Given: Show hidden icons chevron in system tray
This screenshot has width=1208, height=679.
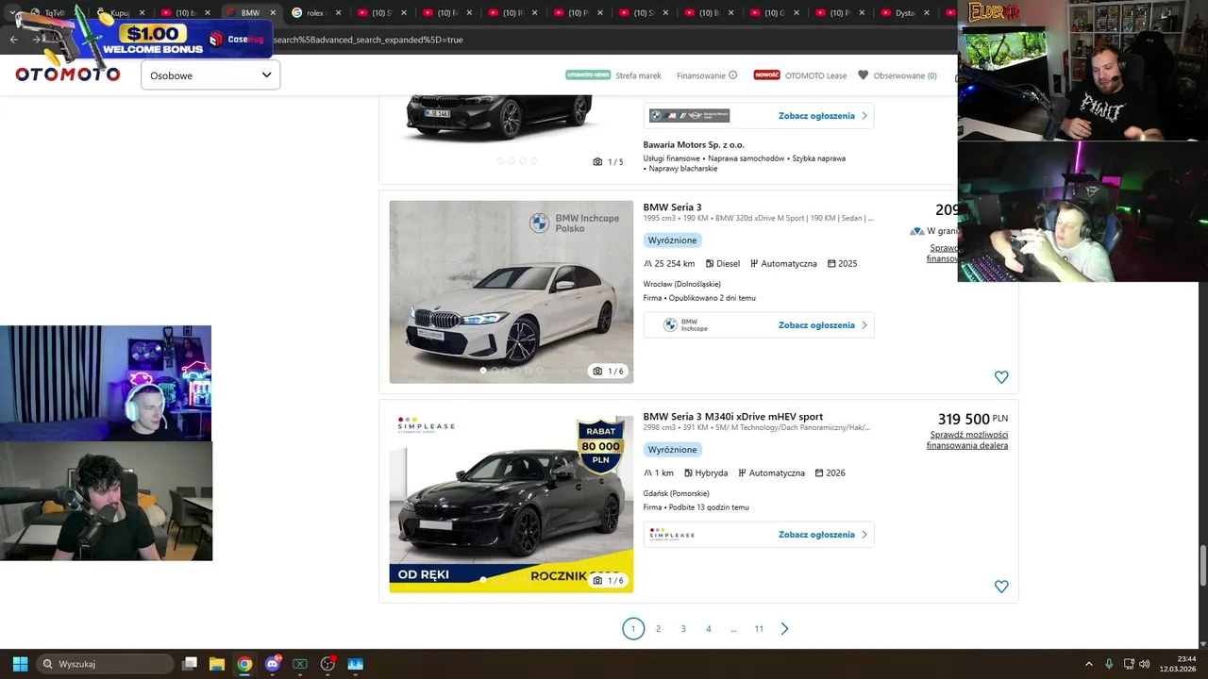Looking at the screenshot, I should [1088, 664].
